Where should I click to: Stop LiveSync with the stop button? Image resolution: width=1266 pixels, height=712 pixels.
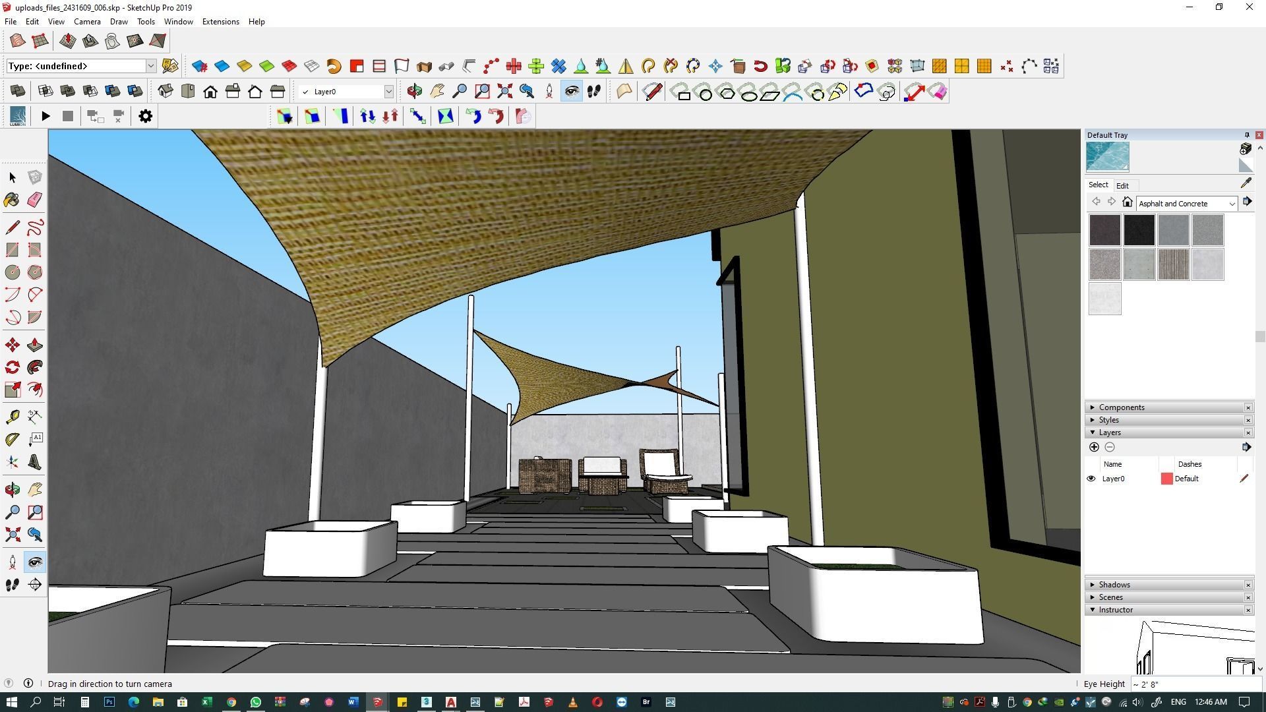[68, 117]
